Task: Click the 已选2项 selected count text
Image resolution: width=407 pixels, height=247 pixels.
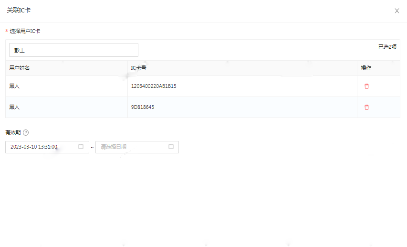Action: (387, 47)
